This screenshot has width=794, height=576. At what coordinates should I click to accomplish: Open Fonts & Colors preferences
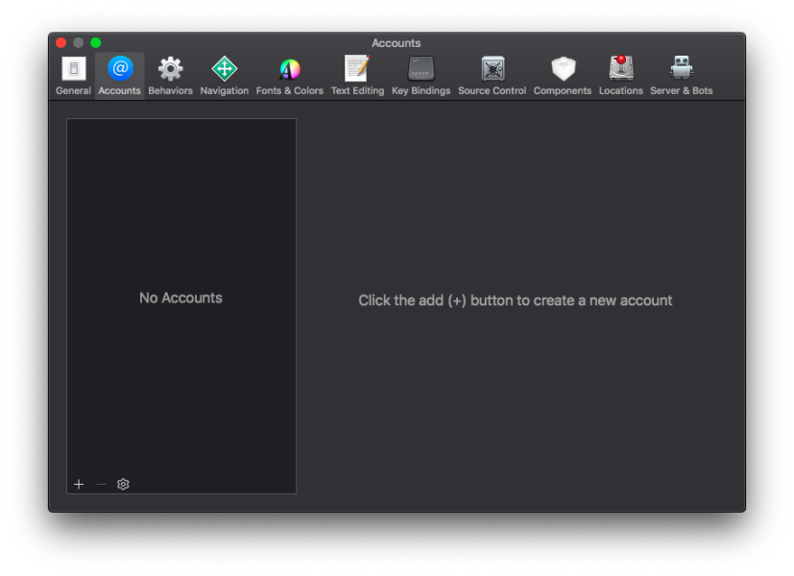tap(289, 75)
